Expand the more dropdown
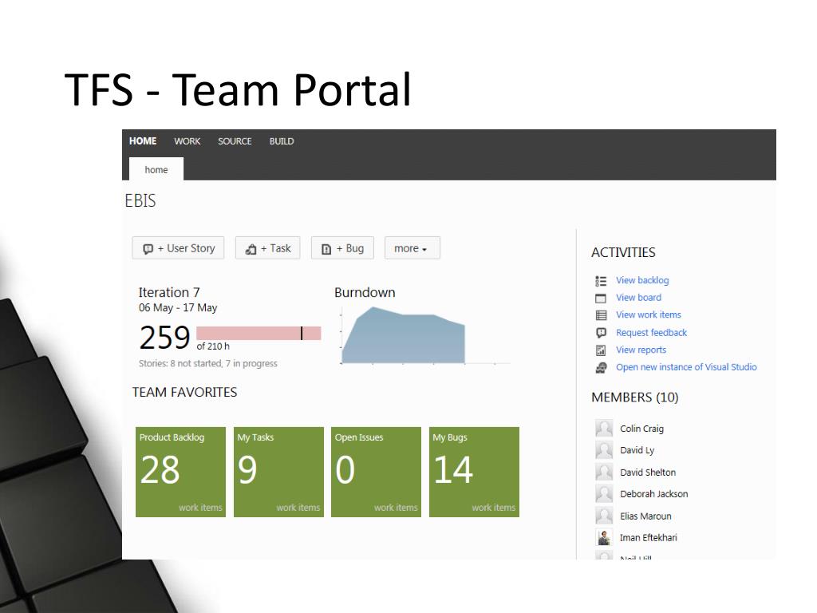This screenshot has width=817, height=613. click(x=412, y=248)
